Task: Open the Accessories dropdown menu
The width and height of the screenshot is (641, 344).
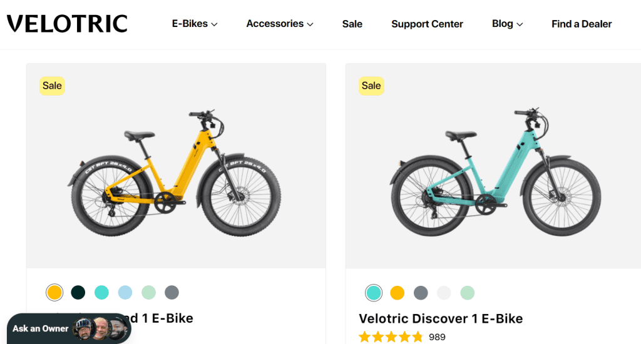Action: 280,24
